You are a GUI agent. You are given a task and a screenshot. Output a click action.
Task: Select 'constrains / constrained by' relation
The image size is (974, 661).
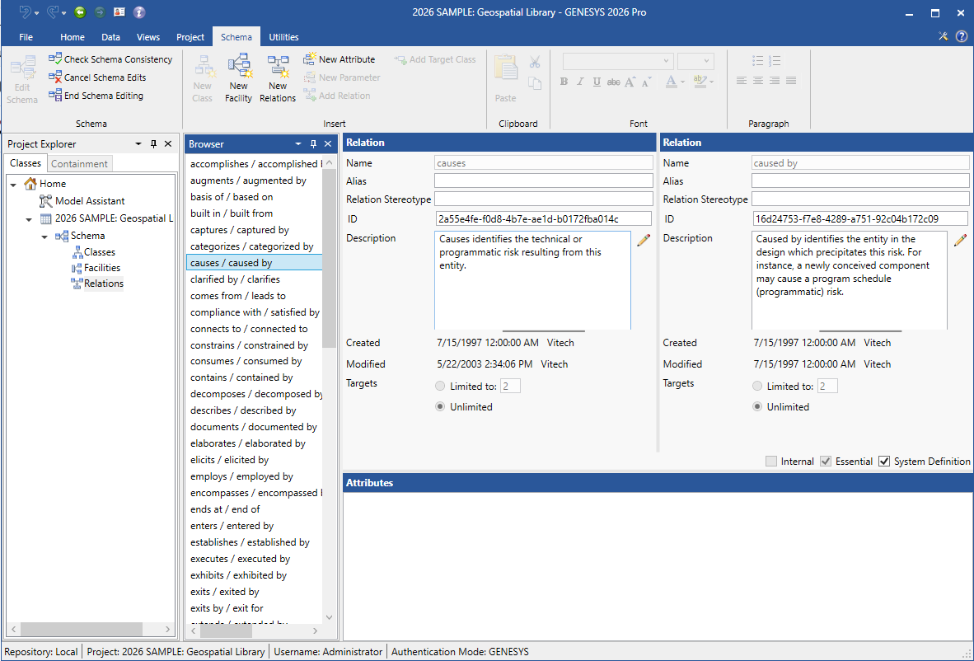point(249,345)
